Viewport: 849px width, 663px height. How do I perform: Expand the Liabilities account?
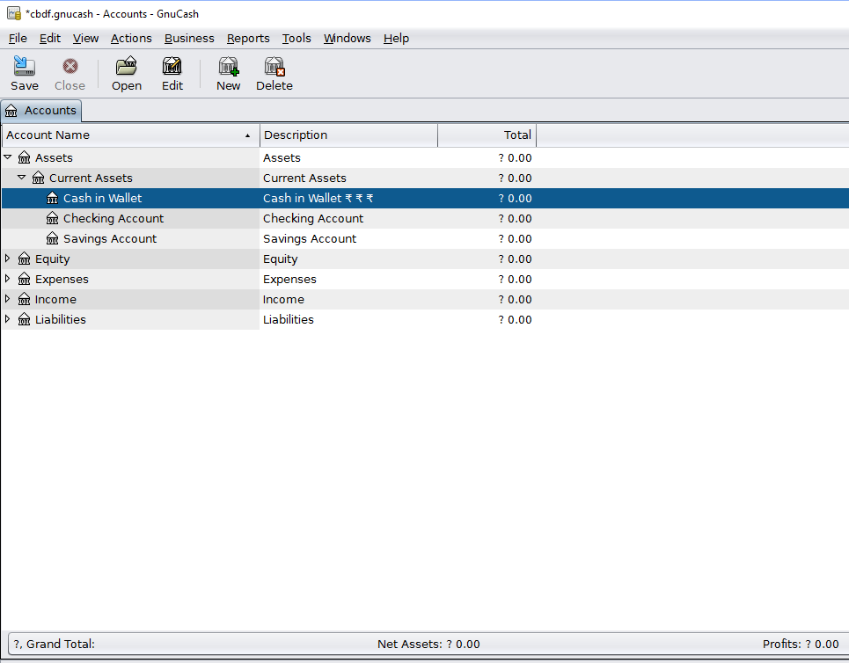[x=8, y=319]
